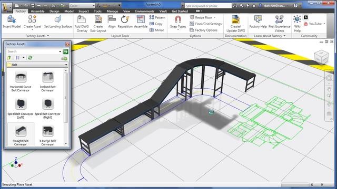This screenshot has width=337, height=189.
Task: Click the Insert Model tool
Action: click(x=12, y=22)
